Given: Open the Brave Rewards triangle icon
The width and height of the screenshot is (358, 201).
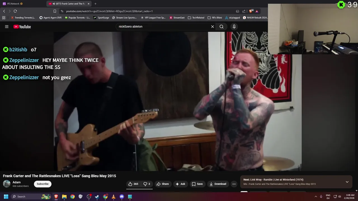Looking at the screenshot, I should (x=257, y=11).
